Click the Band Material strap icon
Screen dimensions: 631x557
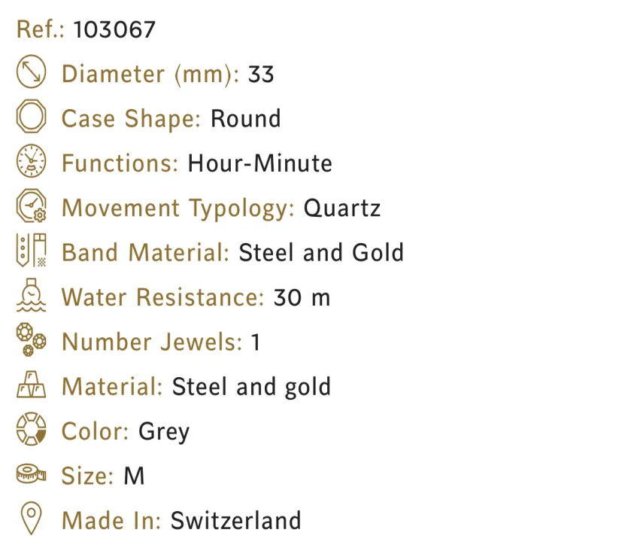click(x=31, y=251)
